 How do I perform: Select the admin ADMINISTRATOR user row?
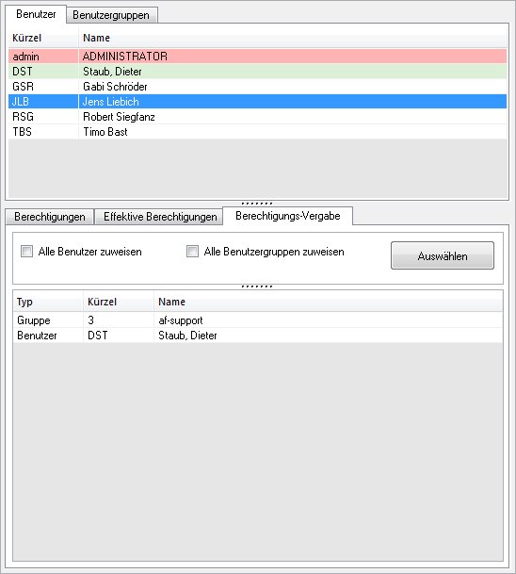257,57
